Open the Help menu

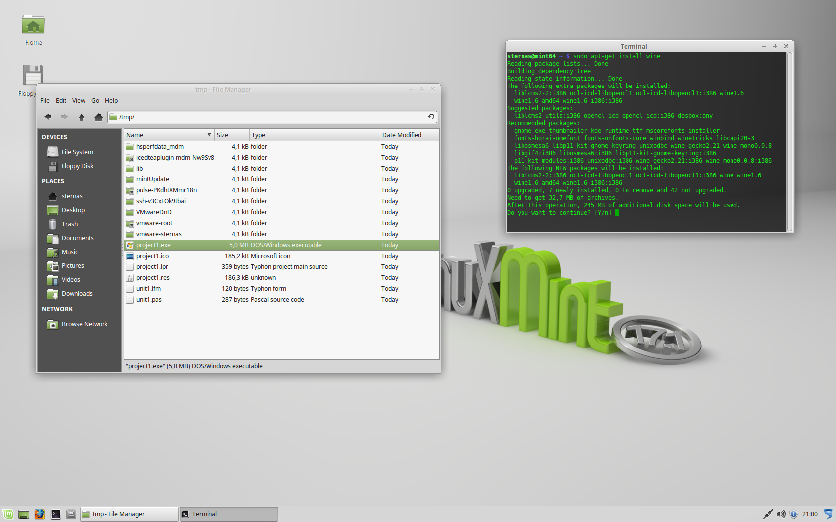pyautogui.click(x=111, y=100)
